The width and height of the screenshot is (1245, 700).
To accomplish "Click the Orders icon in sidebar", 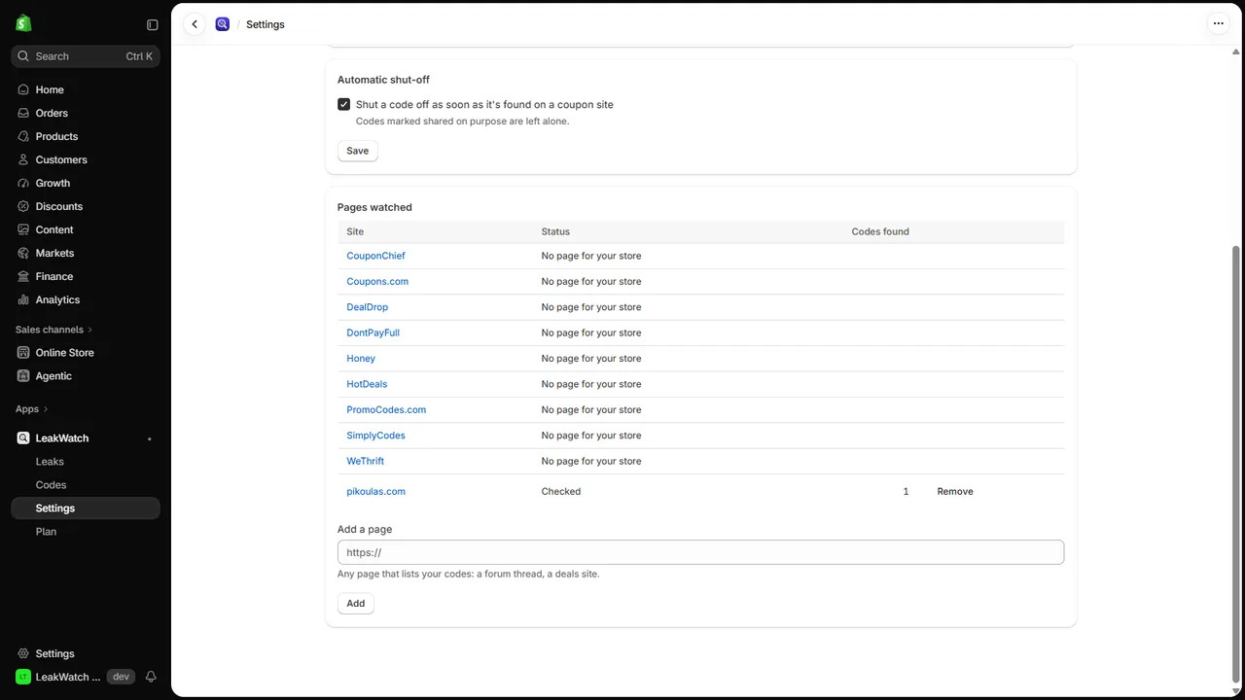I will (x=23, y=113).
